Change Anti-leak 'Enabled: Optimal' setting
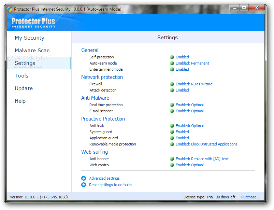Viewport: 274px width, 210px height. click(190, 126)
